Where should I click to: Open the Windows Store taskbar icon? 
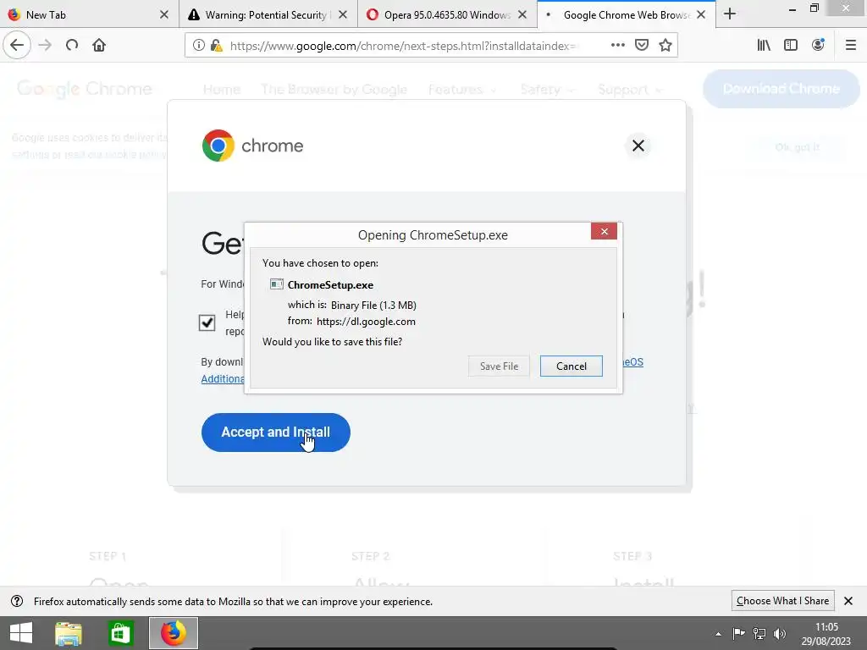pos(120,633)
